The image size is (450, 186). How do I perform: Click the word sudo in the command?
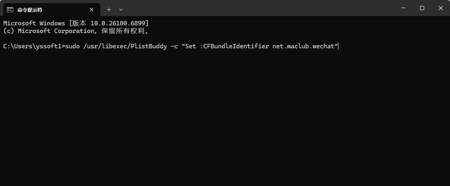72,46
